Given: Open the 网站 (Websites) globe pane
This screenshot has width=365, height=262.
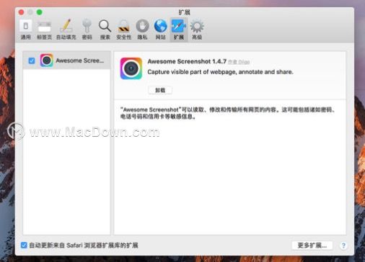Looking at the screenshot, I should [x=160, y=30].
